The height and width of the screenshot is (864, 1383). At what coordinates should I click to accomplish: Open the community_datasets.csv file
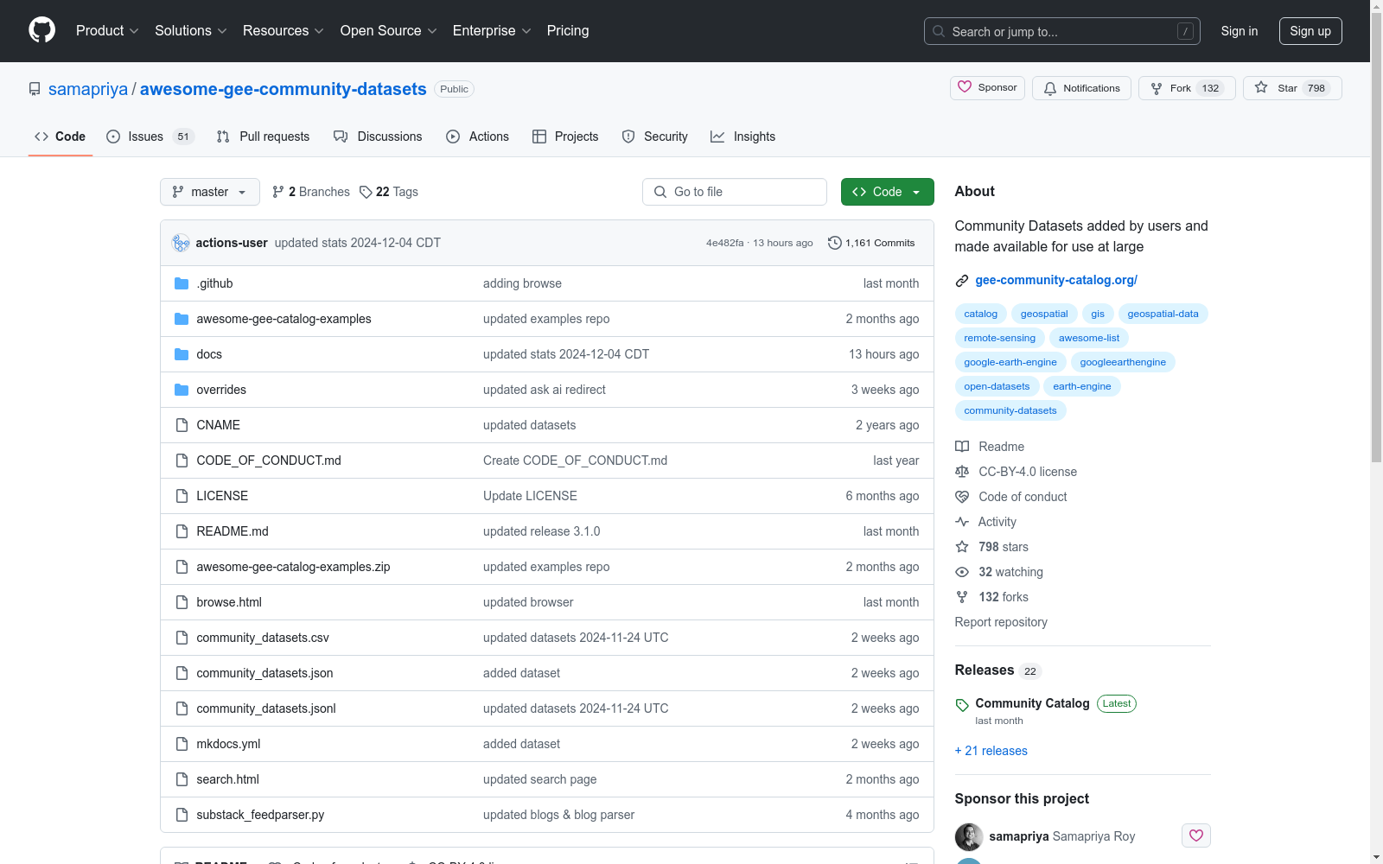click(263, 638)
